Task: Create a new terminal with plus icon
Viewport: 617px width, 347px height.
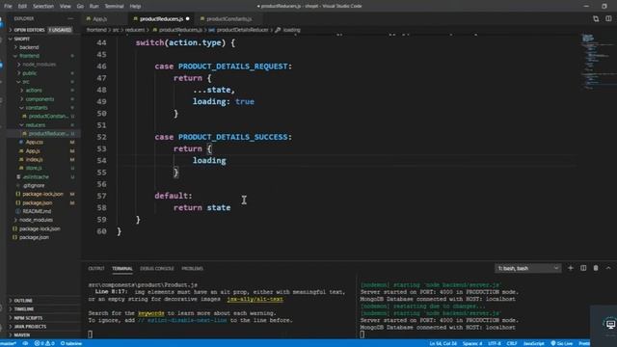Action: click(x=571, y=268)
